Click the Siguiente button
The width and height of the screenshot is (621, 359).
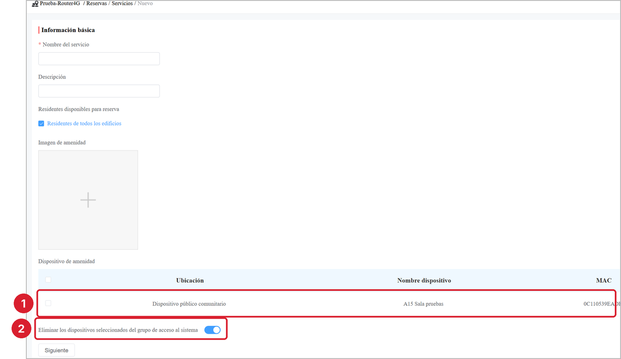tap(56, 350)
